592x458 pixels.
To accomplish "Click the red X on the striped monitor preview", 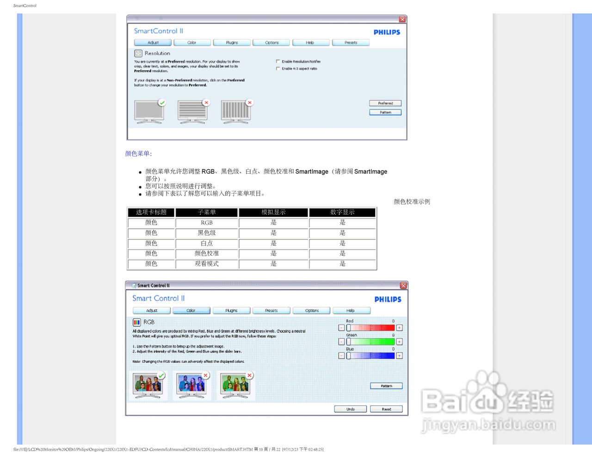I will tap(206, 102).
